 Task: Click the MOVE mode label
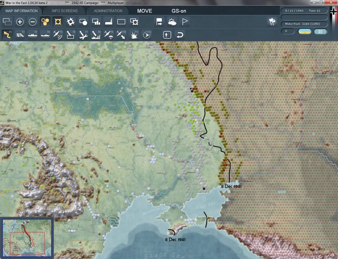(145, 11)
